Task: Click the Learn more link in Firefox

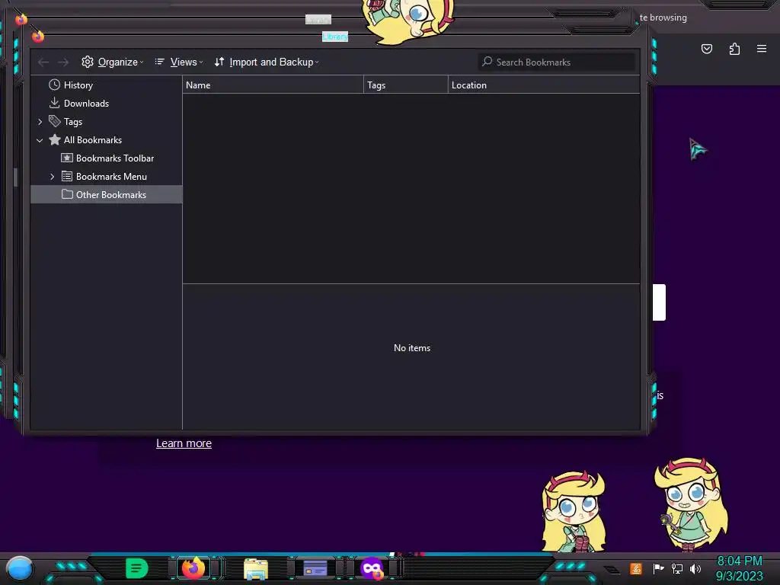Action: 184,443
